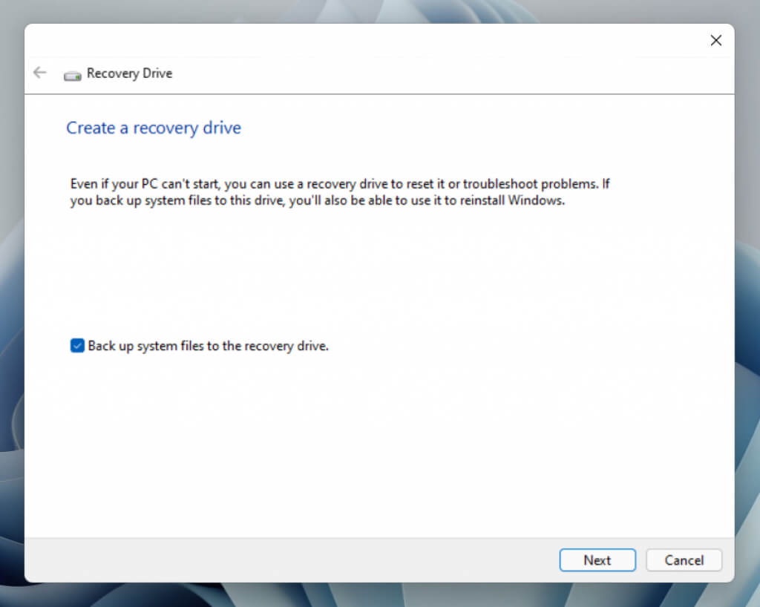Screen dimensions: 760x607
Task: Click the paragraph starting 'Even if your PC can't start'
Action: 340,192
